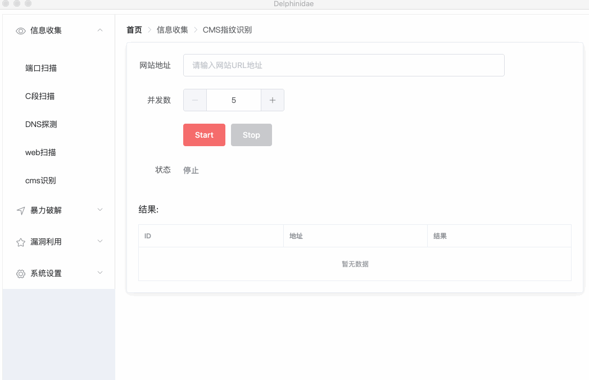589x380 pixels.
Task: Increase 并发数 with the plus button
Action: click(273, 100)
